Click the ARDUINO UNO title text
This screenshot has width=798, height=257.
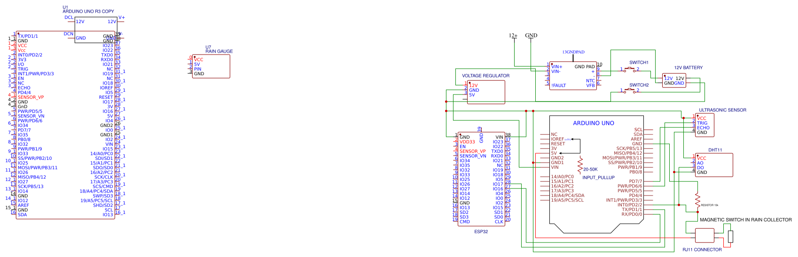point(594,123)
